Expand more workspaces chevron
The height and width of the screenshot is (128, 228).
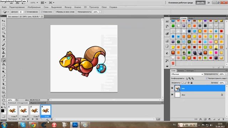[208, 2]
